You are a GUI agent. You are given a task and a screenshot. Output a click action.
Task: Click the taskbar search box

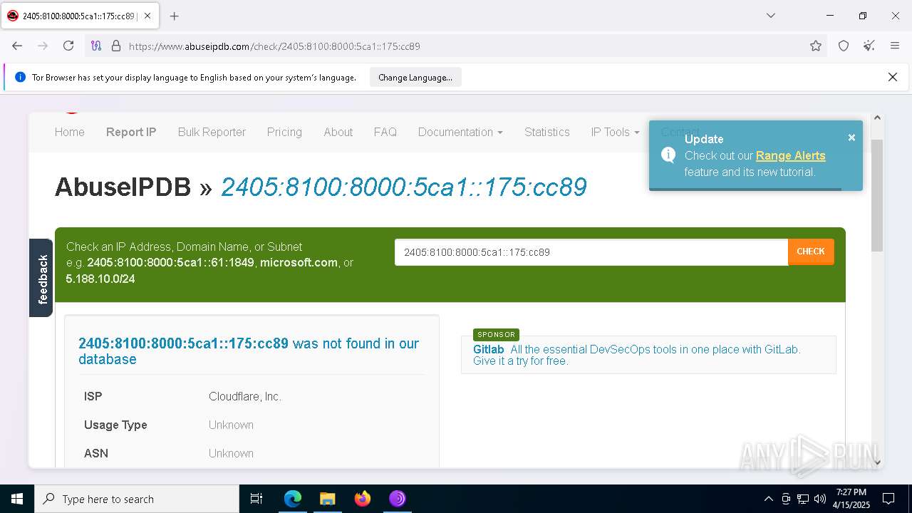point(137,499)
